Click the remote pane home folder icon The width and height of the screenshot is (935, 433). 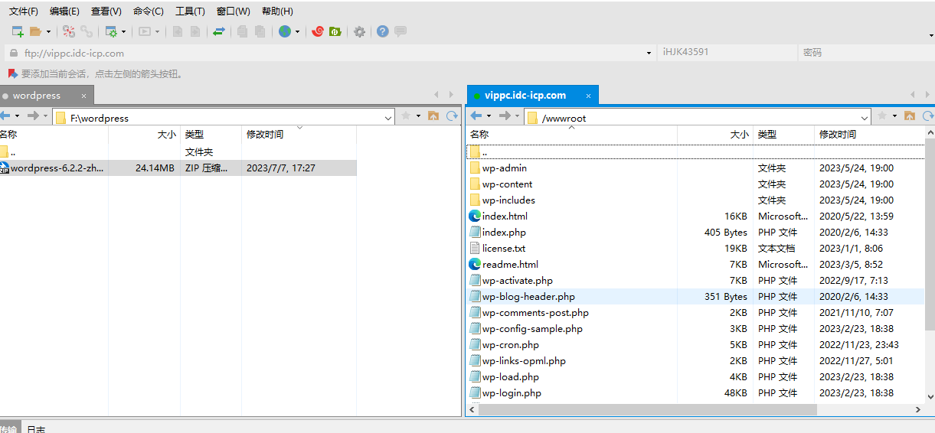click(910, 116)
